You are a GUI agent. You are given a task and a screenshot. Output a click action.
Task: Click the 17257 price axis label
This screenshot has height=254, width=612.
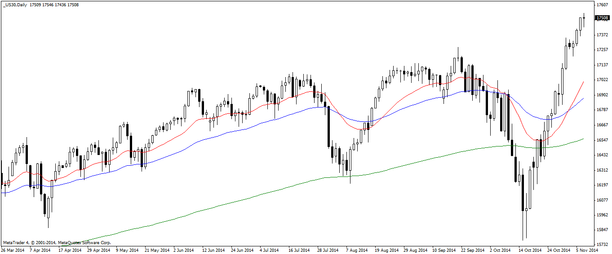click(x=602, y=50)
